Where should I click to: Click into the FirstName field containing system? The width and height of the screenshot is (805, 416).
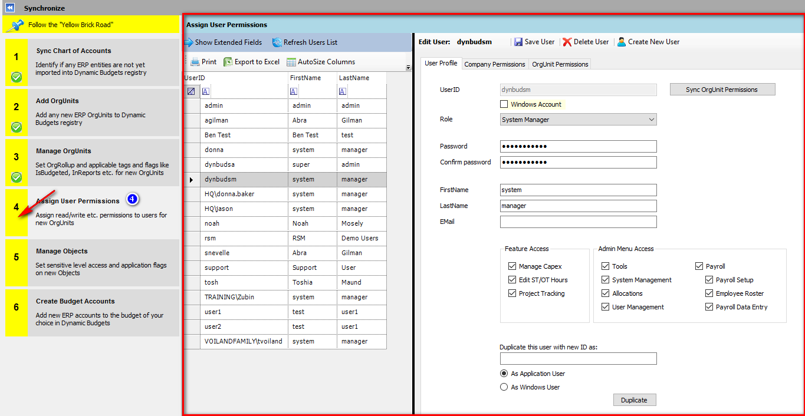[x=578, y=190]
